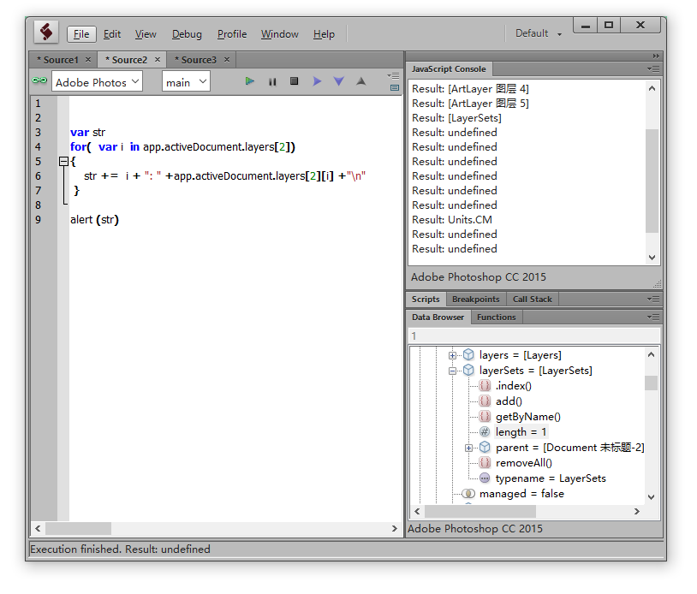
Task: Click the small blue panel icon below editor flyout
Action: pyautogui.click(x=394, y=88)
